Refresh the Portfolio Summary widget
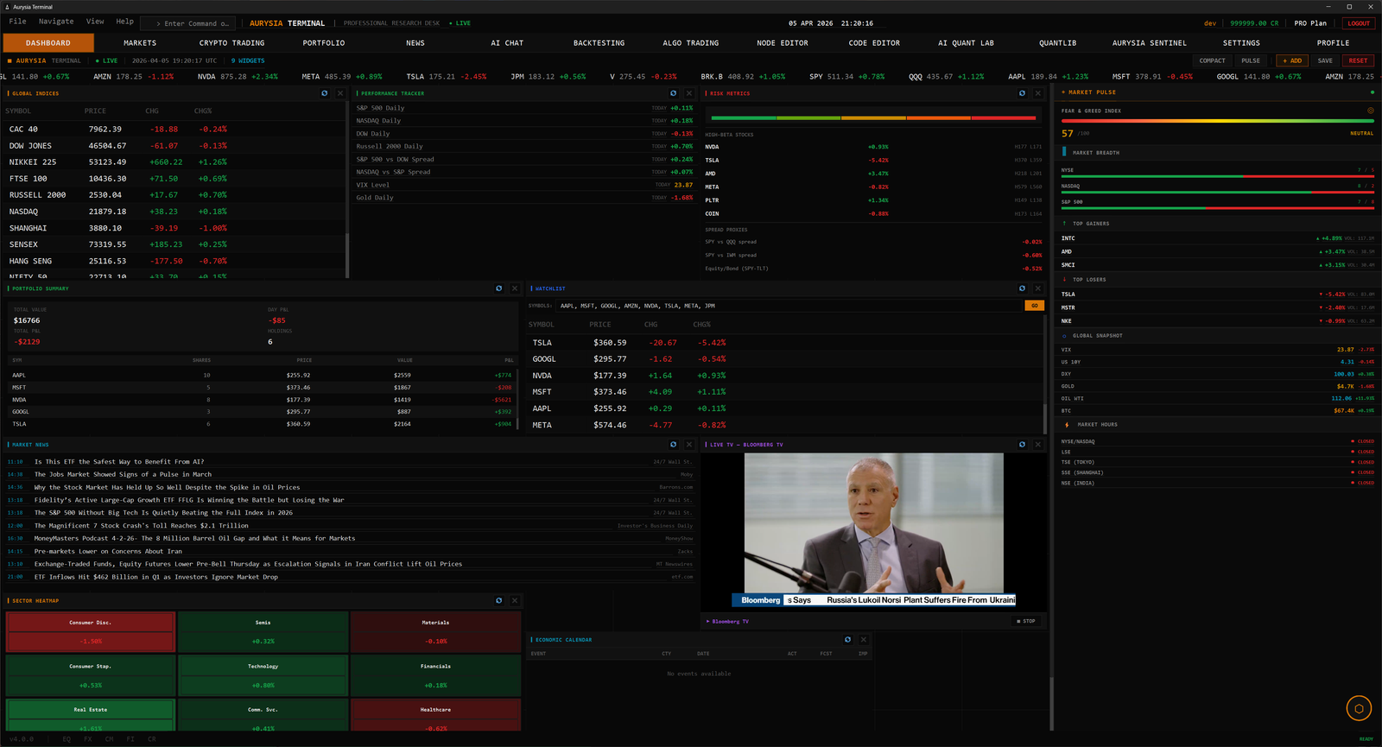 (499, 288)
